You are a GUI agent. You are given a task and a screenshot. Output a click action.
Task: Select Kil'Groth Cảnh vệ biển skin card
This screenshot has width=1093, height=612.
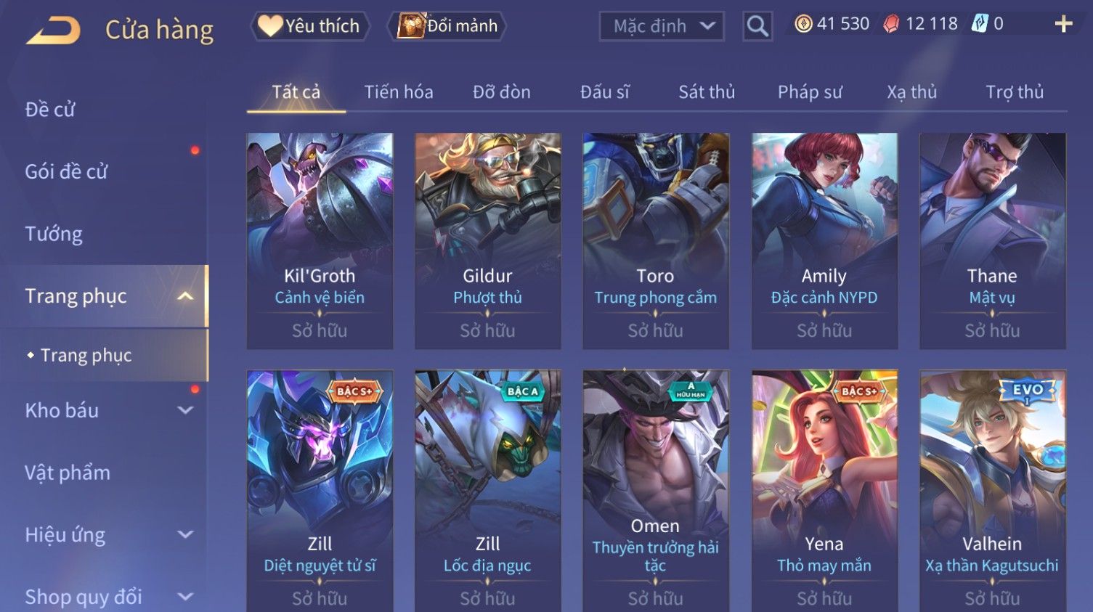[320, 241]
